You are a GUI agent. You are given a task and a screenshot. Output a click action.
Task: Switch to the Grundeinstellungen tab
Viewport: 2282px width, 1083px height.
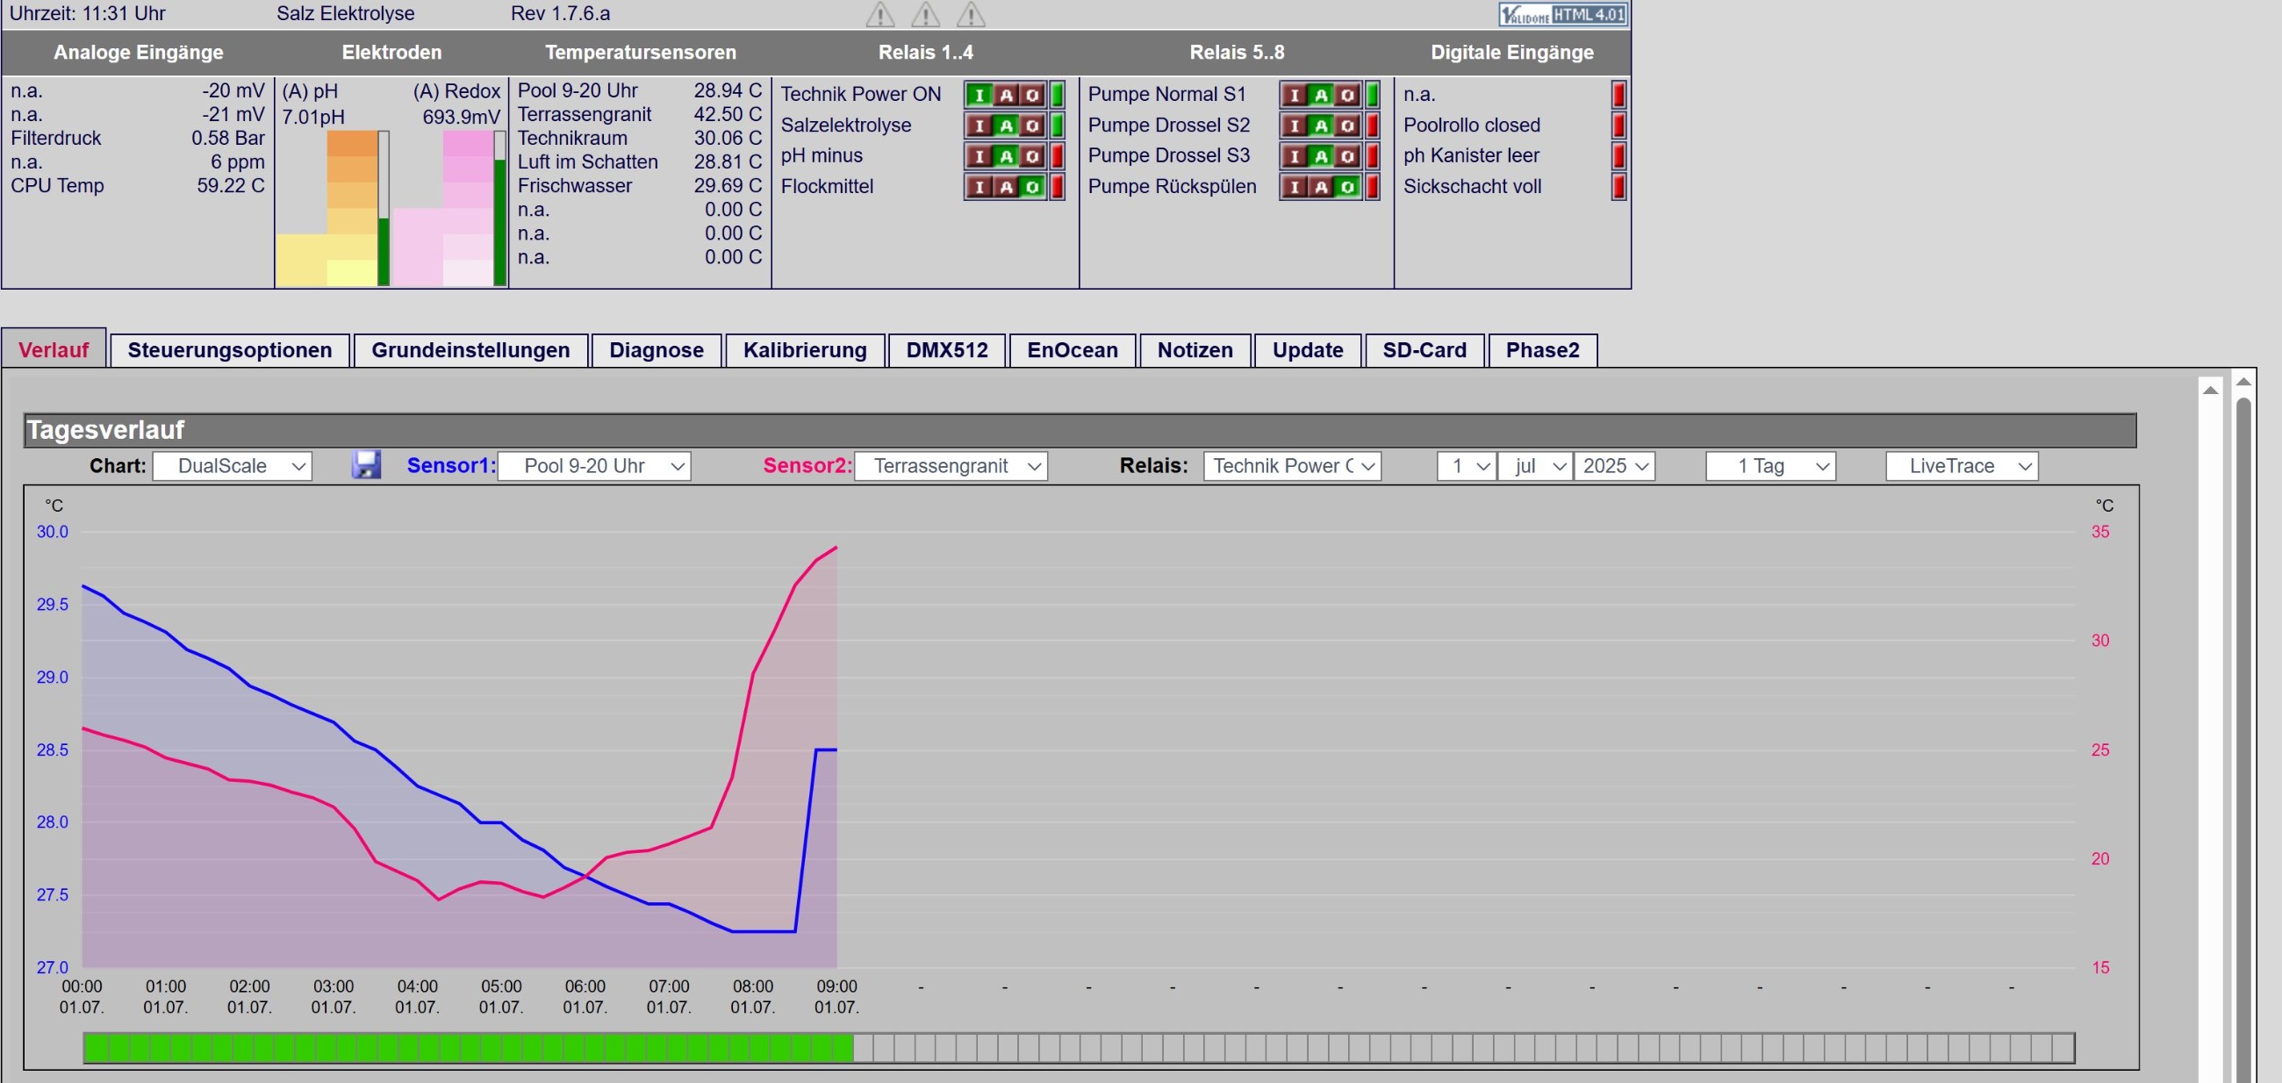coord(470,351)
